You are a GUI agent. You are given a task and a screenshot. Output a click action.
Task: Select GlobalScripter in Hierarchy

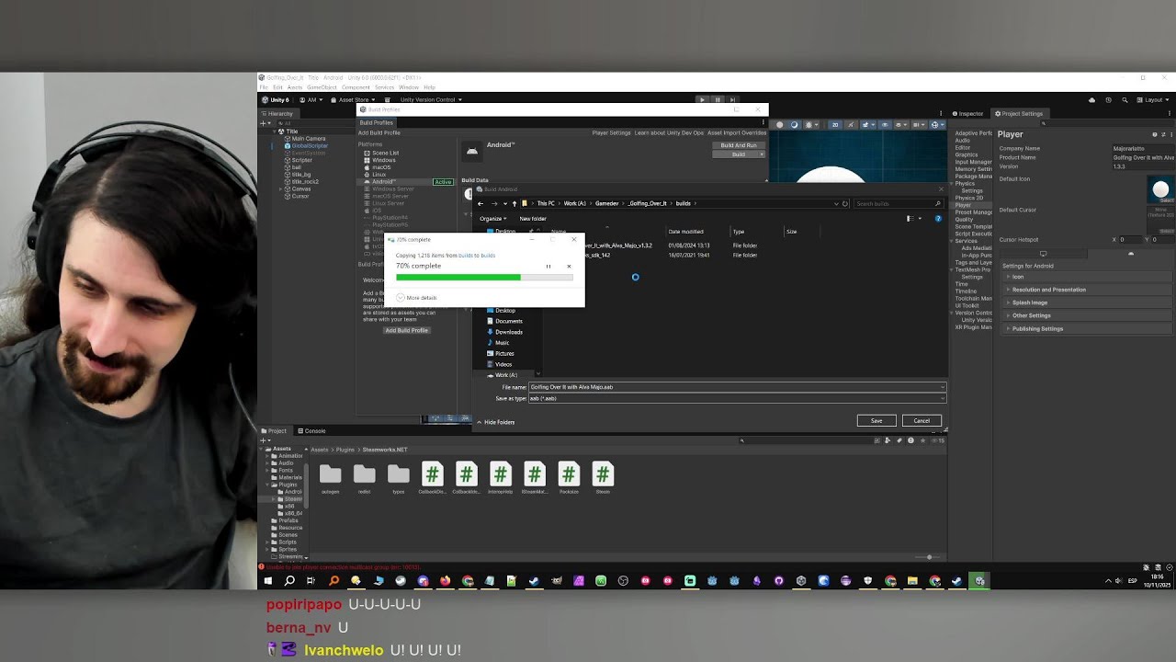[310, 145]
